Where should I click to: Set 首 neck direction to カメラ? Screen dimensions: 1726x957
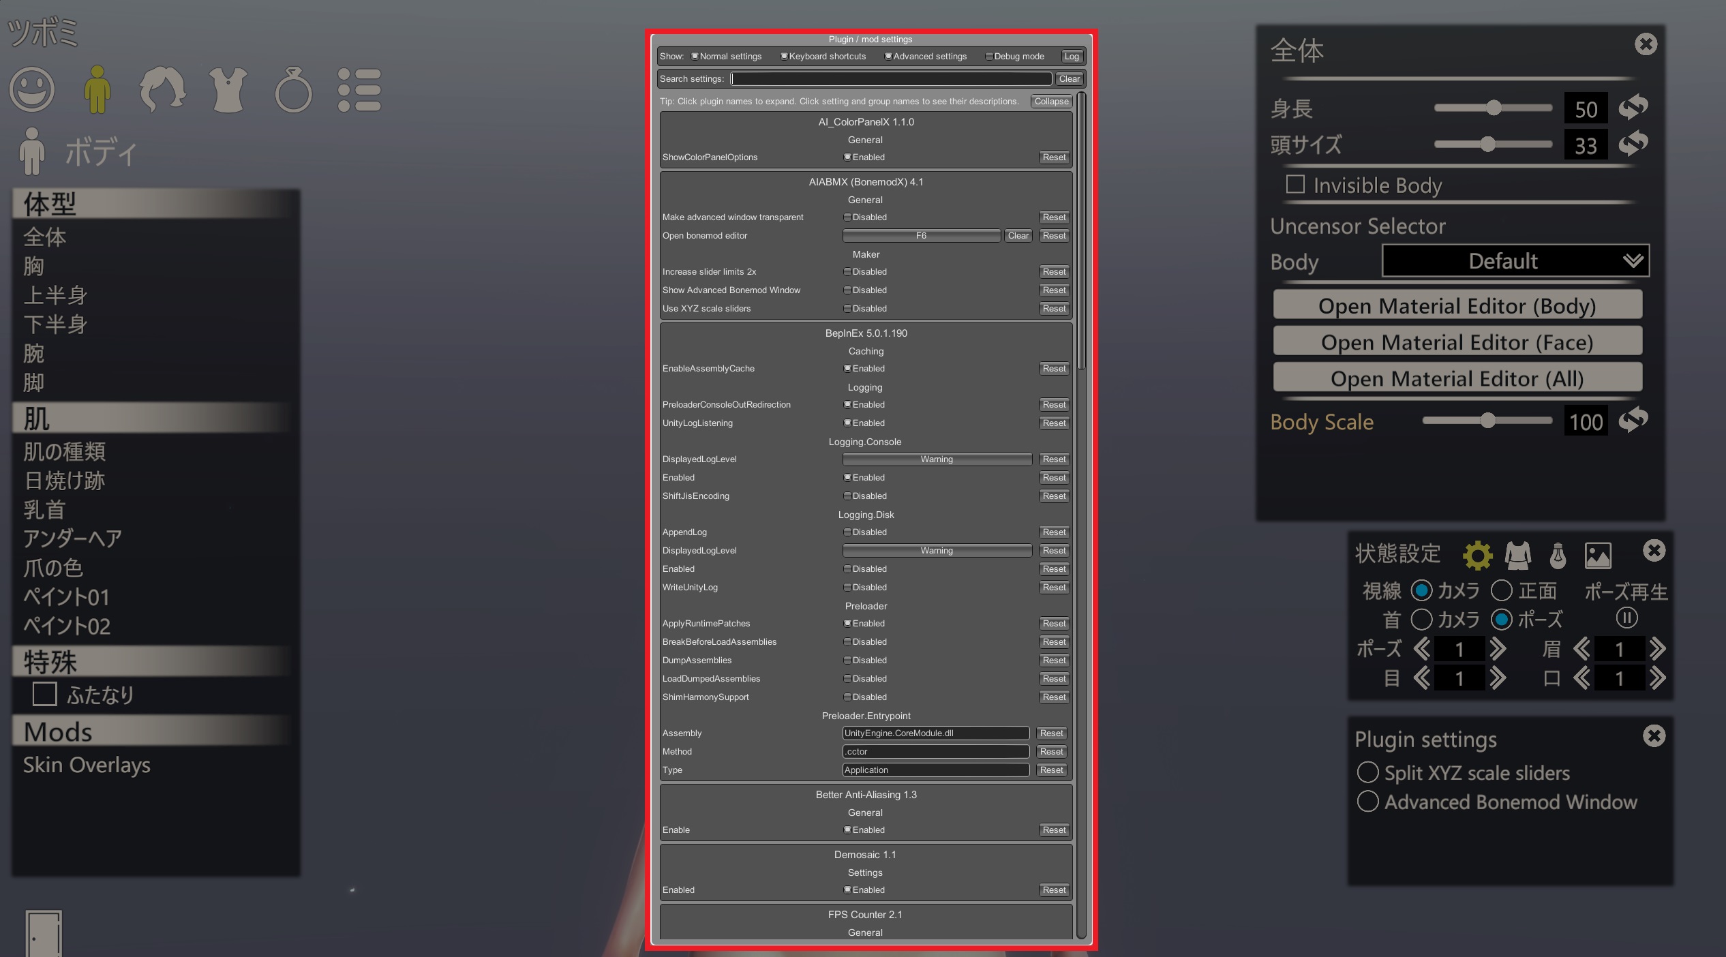coord(1421,620)
